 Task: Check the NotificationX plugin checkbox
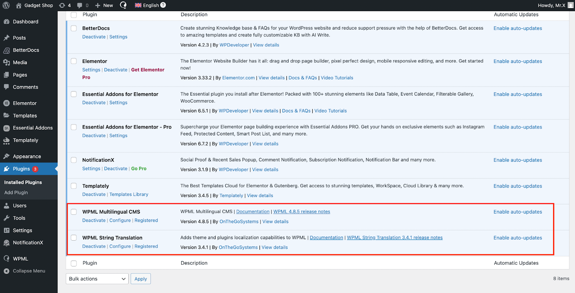pyautogui.click(x=74, y=160)
